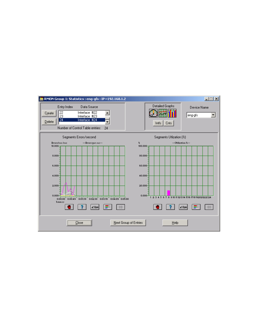Click the Cnts button
The height and width of the screenshot is (334, 258).
point(169,123)
